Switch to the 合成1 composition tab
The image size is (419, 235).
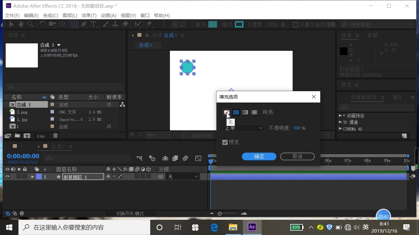click(148, 45)
